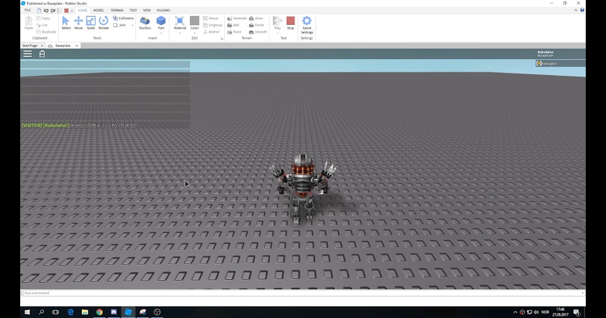Viewport: 606px width, 318px height.
Task: Switch to the Start Page tab
Action: pos(30,45)
